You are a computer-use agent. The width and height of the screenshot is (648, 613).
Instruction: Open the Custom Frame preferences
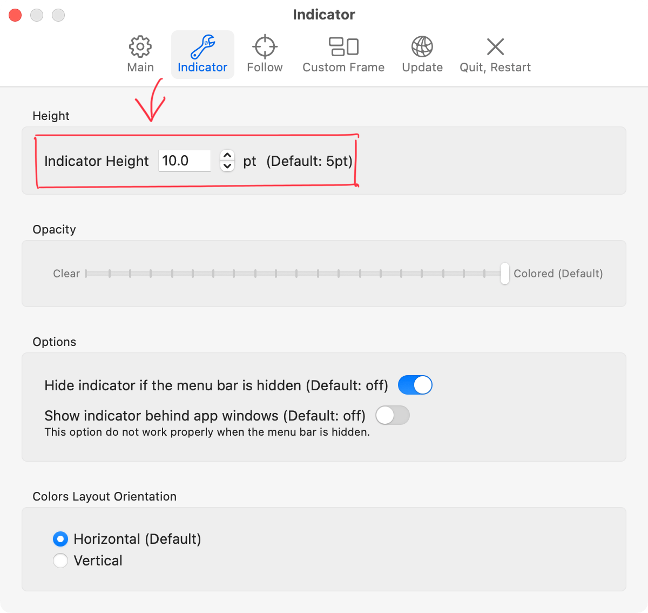[x=343, y=54]
